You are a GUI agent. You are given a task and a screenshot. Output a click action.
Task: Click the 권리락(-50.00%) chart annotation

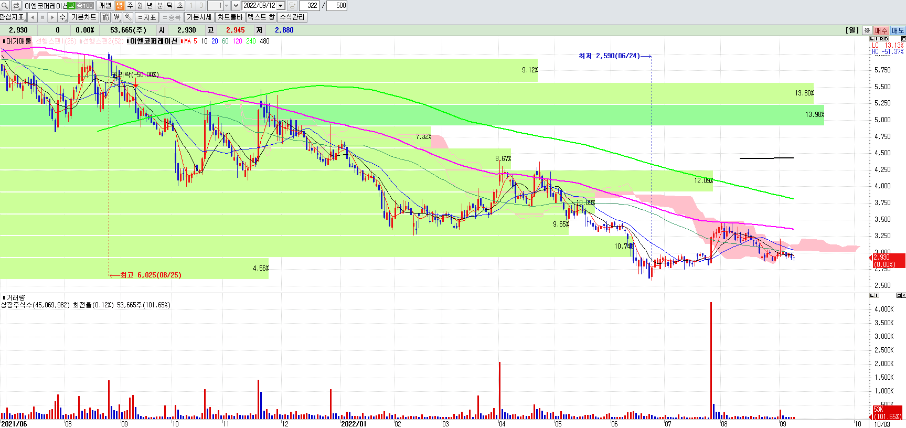[135, 75]
